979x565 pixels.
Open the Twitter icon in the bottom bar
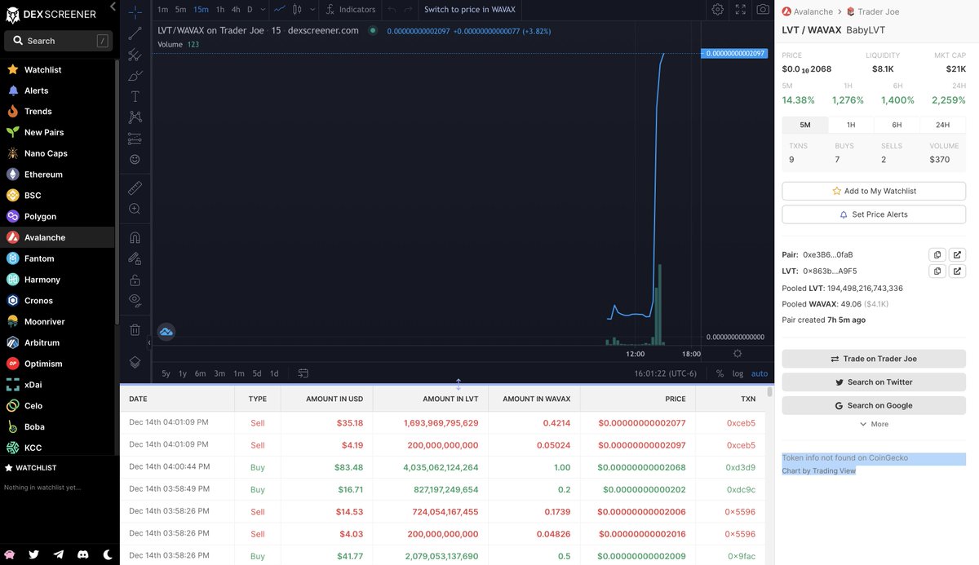click(x=33, y=554)
